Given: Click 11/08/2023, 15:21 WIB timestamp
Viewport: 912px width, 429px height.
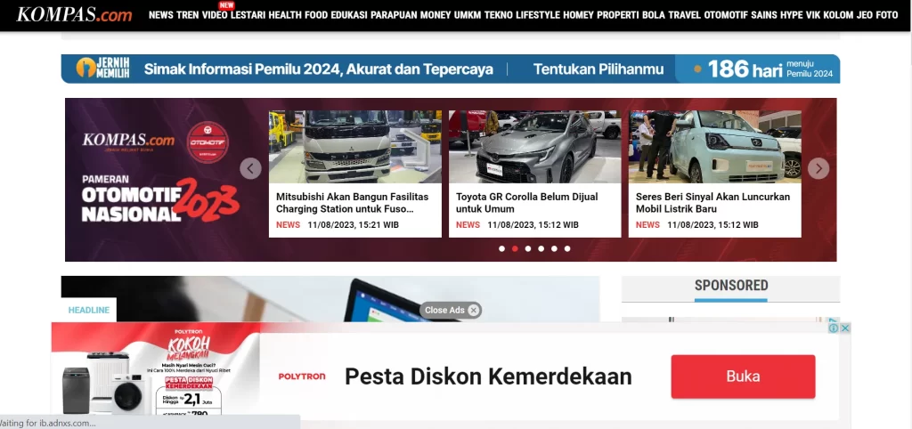Looking at the screenshot, I should (x=353, y=225).
